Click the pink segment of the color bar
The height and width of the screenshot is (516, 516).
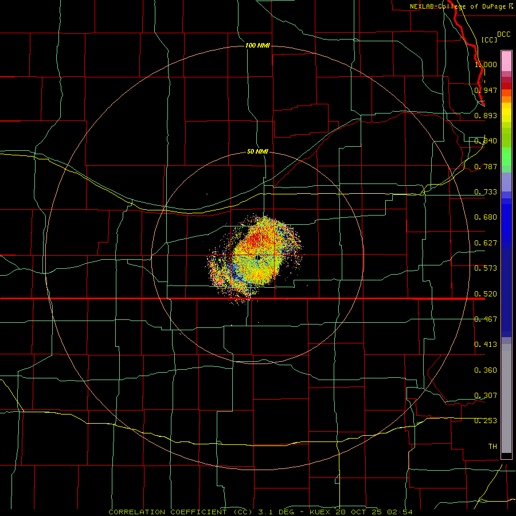coord(506,61)
